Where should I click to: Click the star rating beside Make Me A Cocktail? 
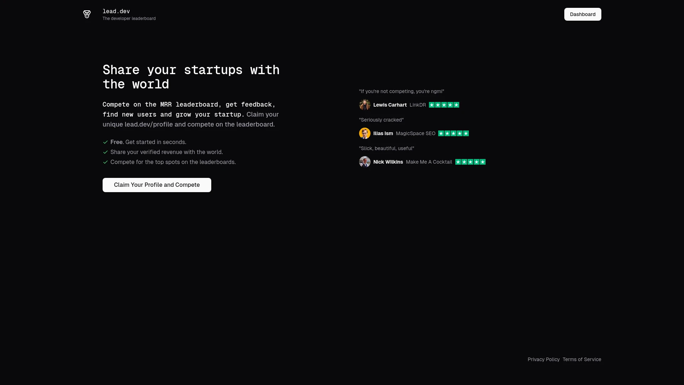pyautogui.click(x=470, y=162)
